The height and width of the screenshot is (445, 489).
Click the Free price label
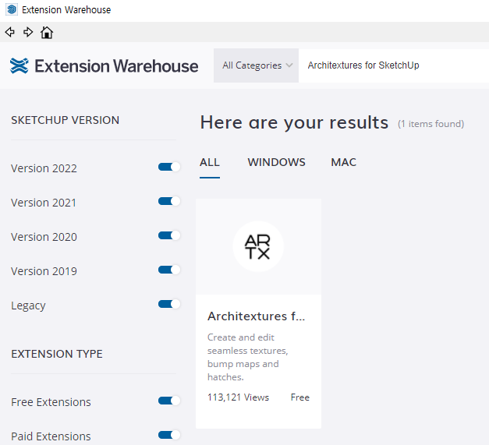300,397
